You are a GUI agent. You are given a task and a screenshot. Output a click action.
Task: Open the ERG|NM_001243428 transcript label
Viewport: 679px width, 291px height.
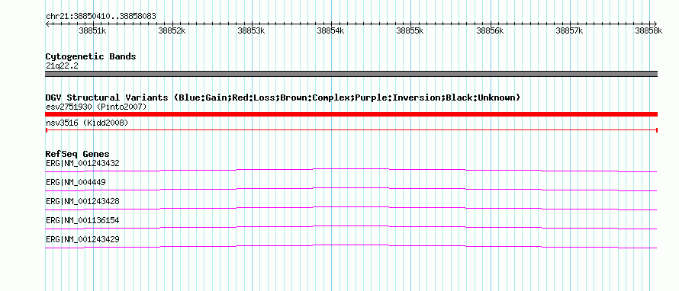pos(82,202)
